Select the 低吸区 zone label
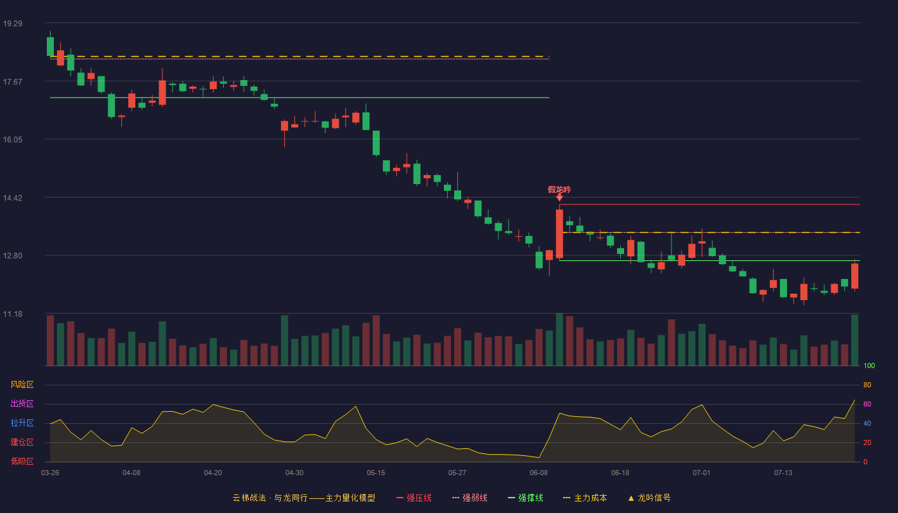 (x=22, y=461)
